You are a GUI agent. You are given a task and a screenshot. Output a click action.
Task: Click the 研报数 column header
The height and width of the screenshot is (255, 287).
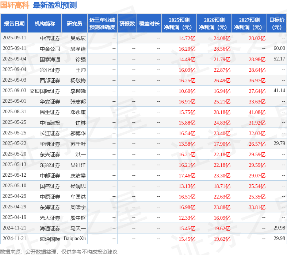click(x=127, y=24)
